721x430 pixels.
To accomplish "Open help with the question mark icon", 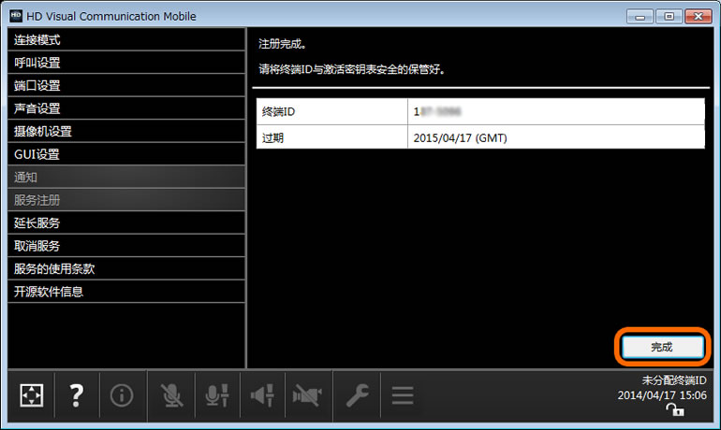I will pyautogui.click(x=77, y=395).
